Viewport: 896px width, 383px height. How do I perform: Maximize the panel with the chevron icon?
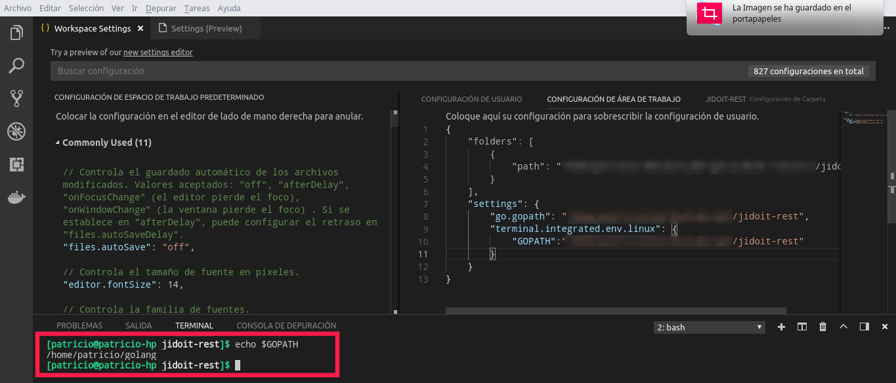(x=843, y=326)
